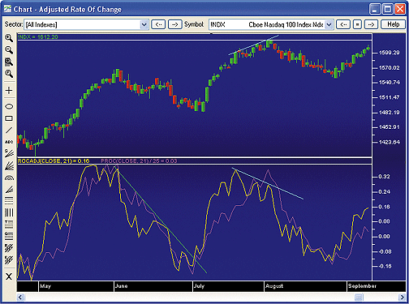Click the Help button

point(393,24)
